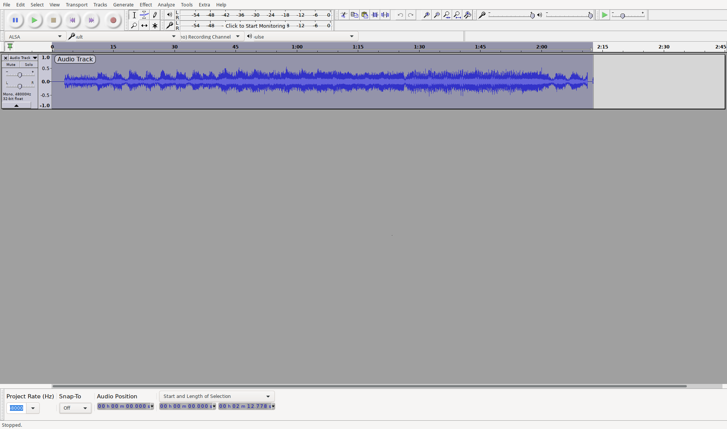Select the Time Shift tool

[x=144, y=26]
